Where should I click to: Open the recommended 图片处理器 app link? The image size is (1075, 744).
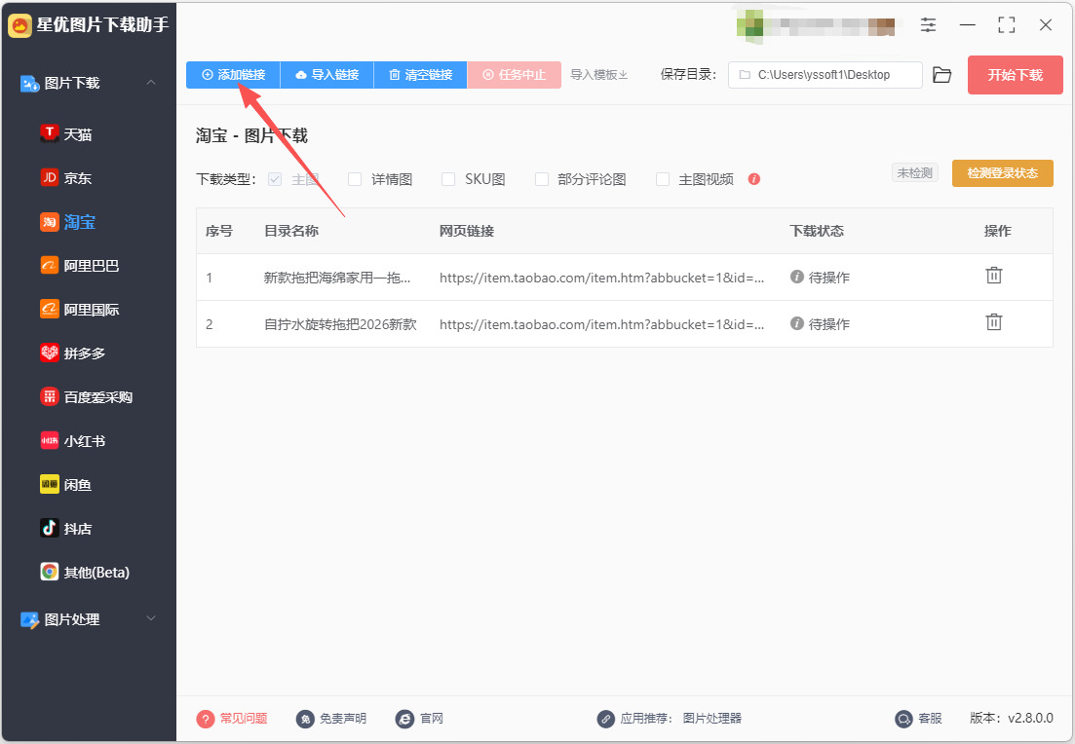712,719
